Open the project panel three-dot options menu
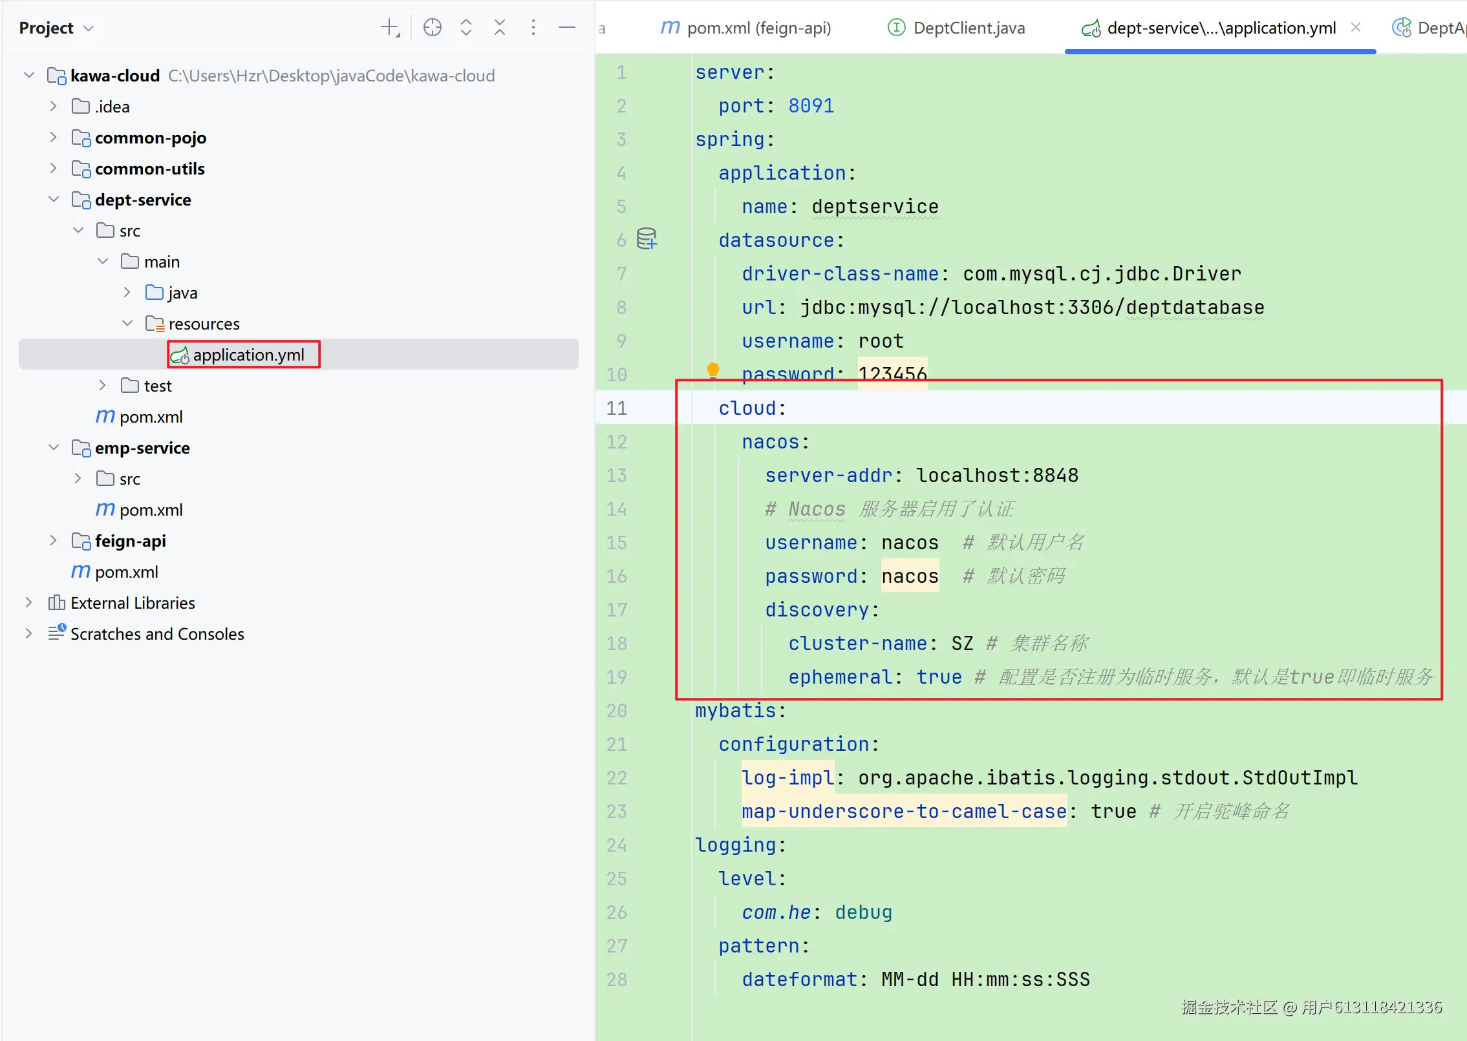Viewport: 1467px width, 1041px height. pos(533,28)
